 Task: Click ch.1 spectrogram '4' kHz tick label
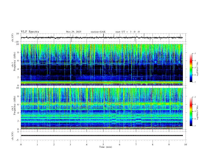18,69
